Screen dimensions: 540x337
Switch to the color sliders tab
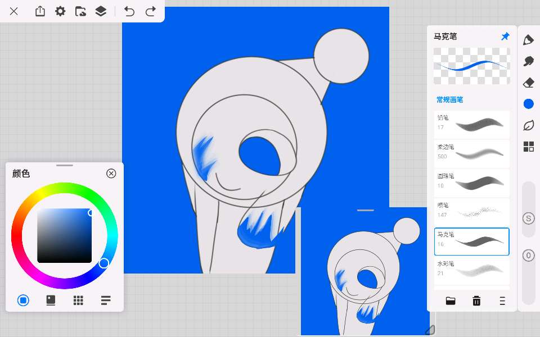pyautogui.click(x=106, y=300)
